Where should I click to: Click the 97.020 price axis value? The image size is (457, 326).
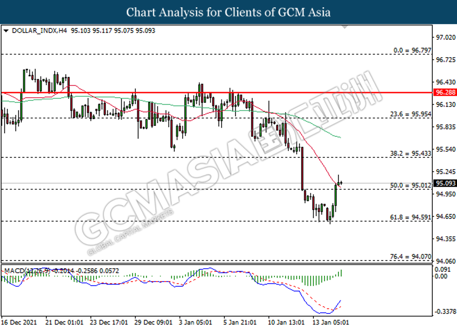point(446,37)
